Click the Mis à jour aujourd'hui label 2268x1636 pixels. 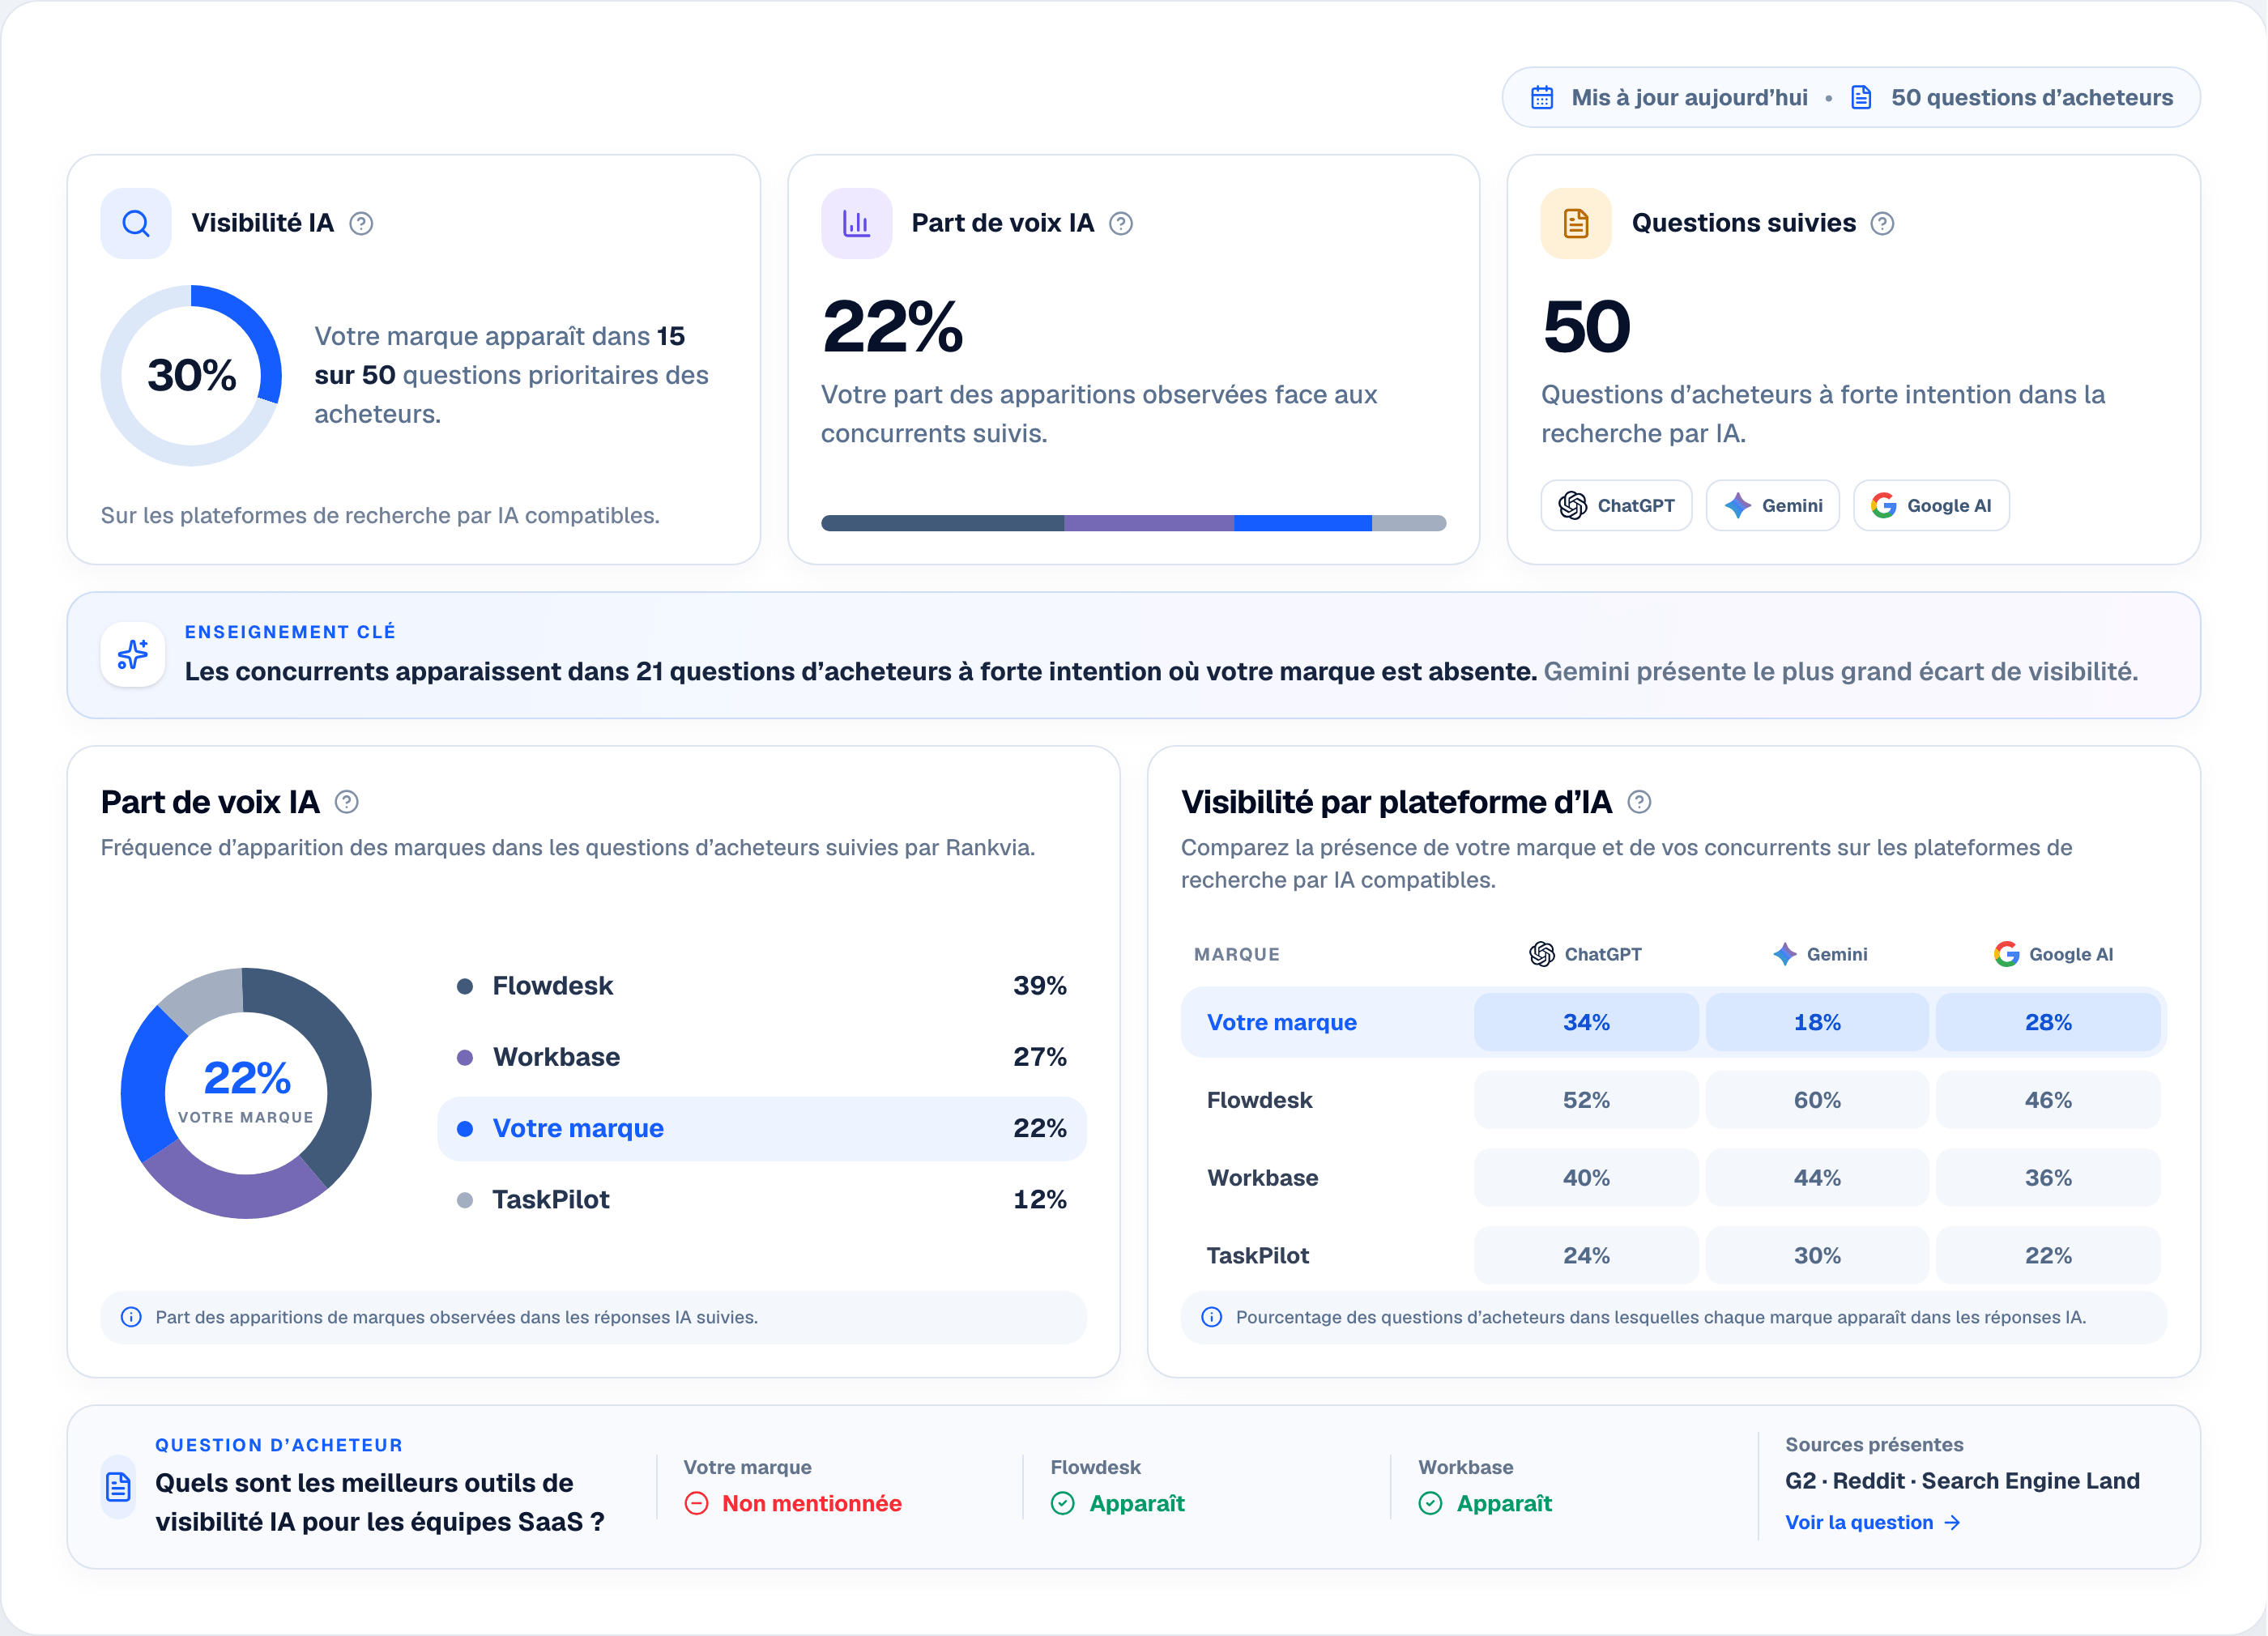point(1689,97)
